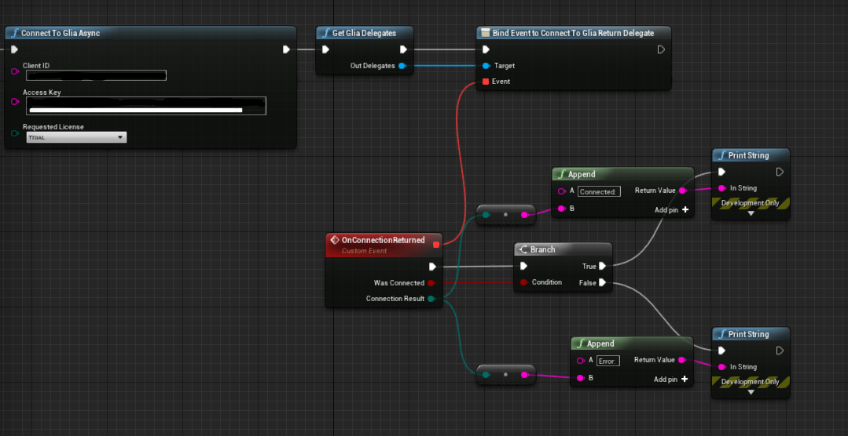Click the red Event pin on Bind Event node

click(486, 82)
